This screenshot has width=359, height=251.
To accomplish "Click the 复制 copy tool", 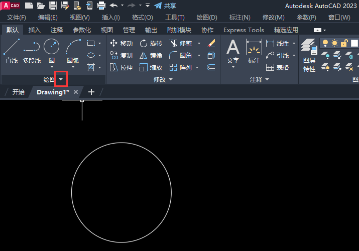I will [121, 55].
